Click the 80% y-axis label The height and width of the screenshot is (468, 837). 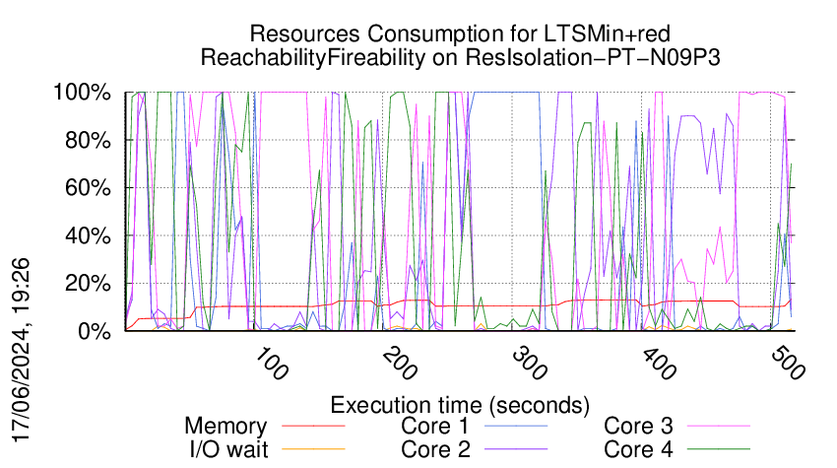[88, 141]
